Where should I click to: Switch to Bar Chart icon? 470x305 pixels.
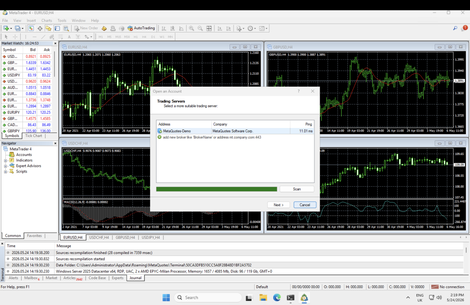164,28
